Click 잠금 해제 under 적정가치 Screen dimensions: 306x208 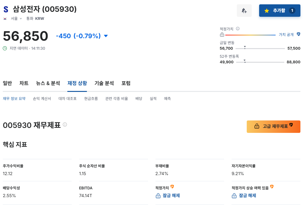point(168,196)
